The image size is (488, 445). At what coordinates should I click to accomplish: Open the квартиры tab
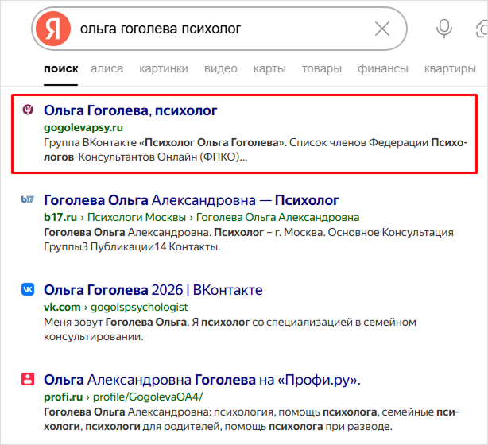(x=450, y=68)
